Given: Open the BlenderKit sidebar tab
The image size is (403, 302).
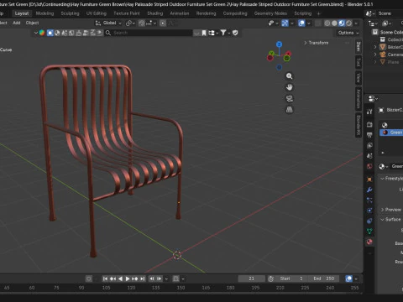Looking at the screenshot, I should coord(359,125).
